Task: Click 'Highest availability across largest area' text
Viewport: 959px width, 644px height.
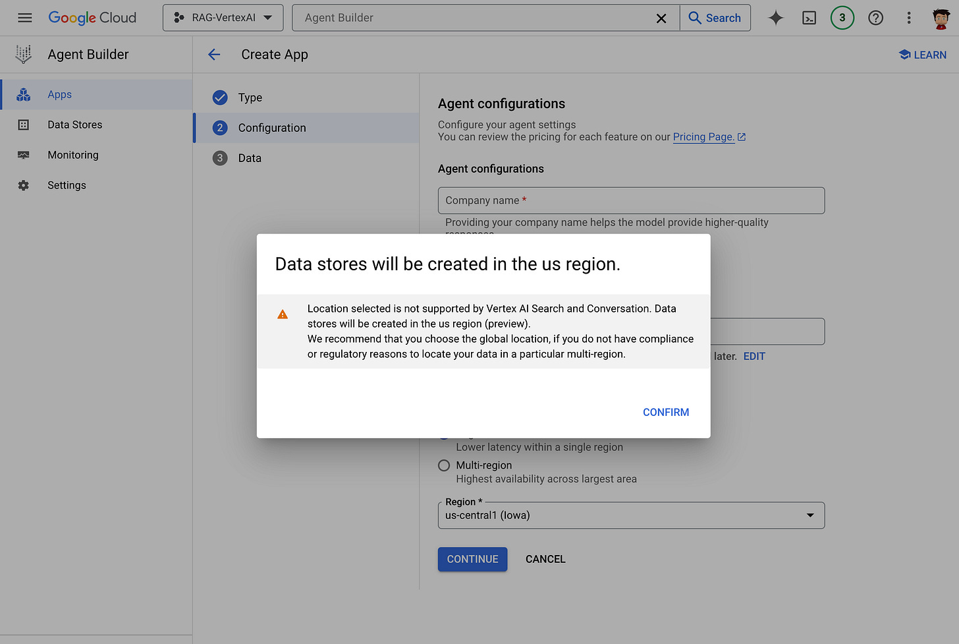Action: coord(546,479)
